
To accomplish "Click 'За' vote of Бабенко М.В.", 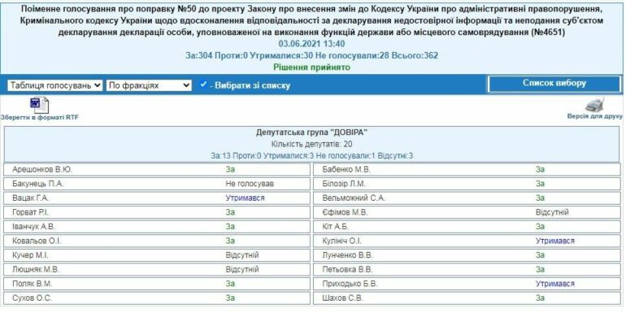I will [540, 170].
